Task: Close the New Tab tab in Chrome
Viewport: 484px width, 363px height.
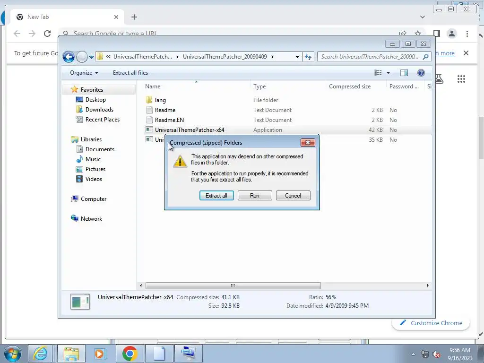Action: (x=116, y=17)
